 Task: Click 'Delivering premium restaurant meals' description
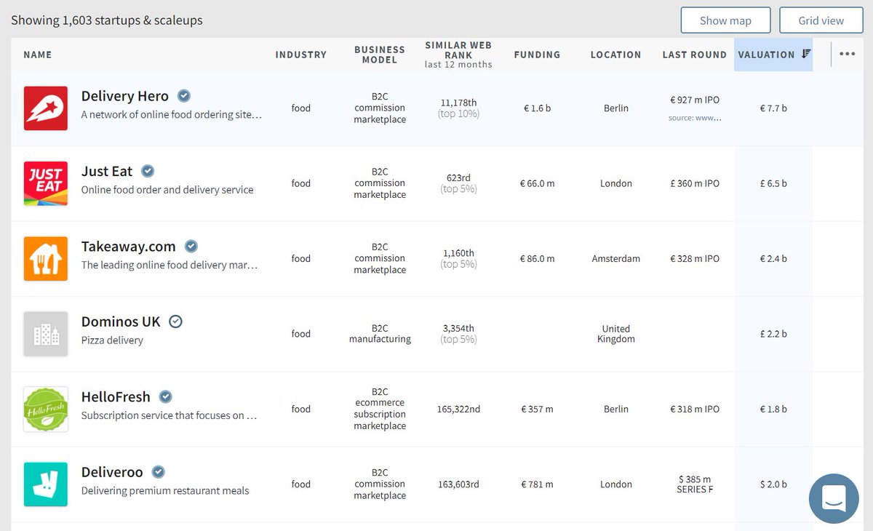[165, 491]
